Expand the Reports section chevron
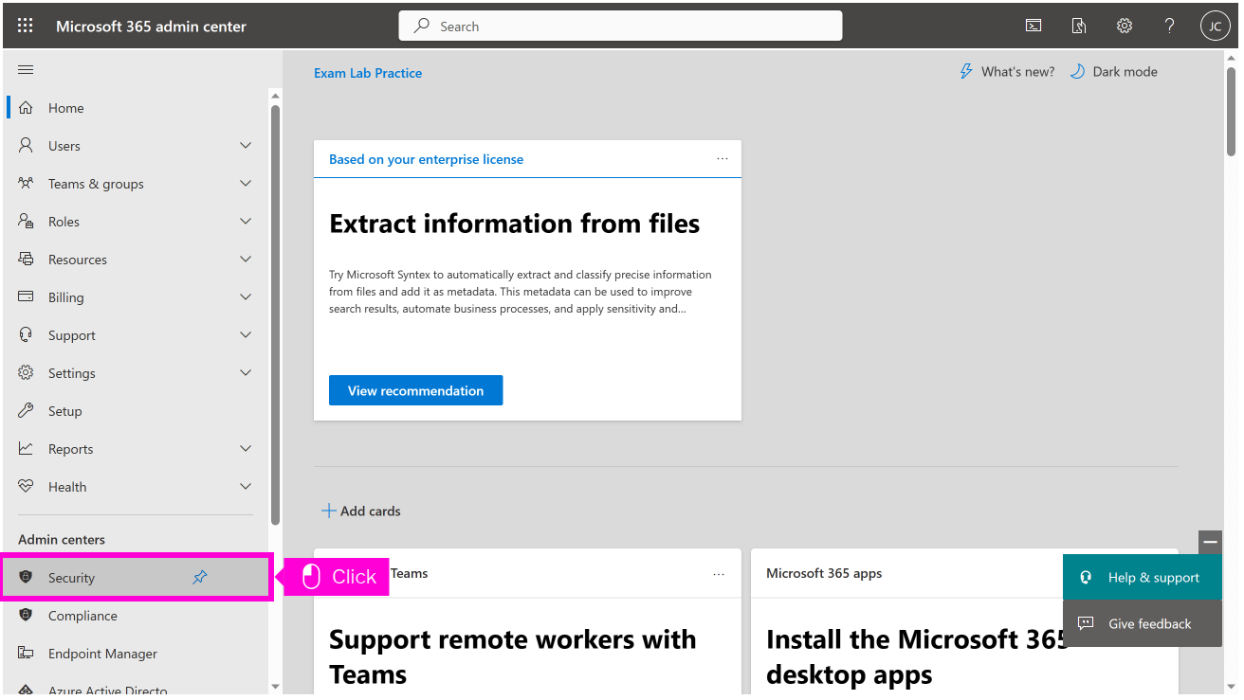This screenshot has width=1244, height=700. 246,449
